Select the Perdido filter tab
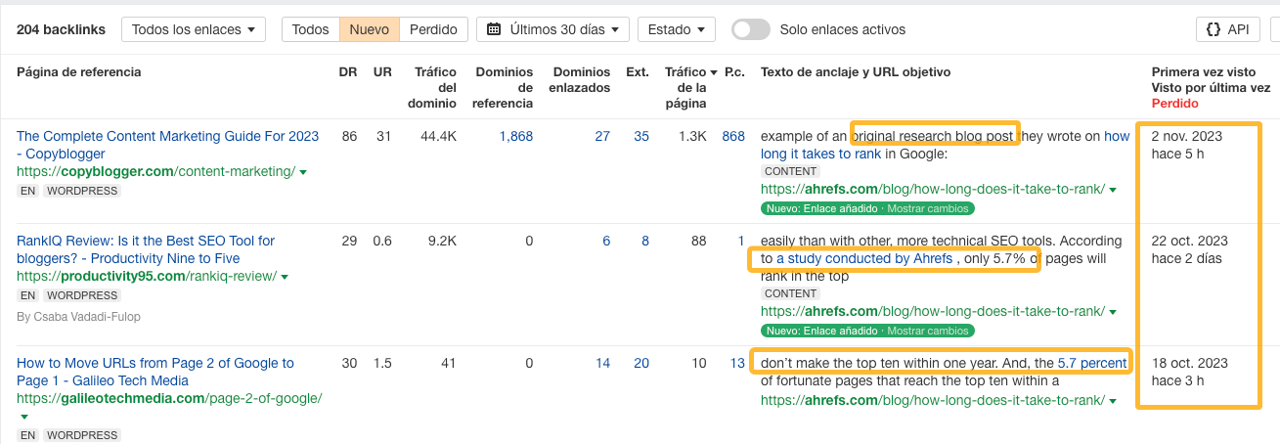The height and width of the screenshot is (444, 1280). coord(433,29)
